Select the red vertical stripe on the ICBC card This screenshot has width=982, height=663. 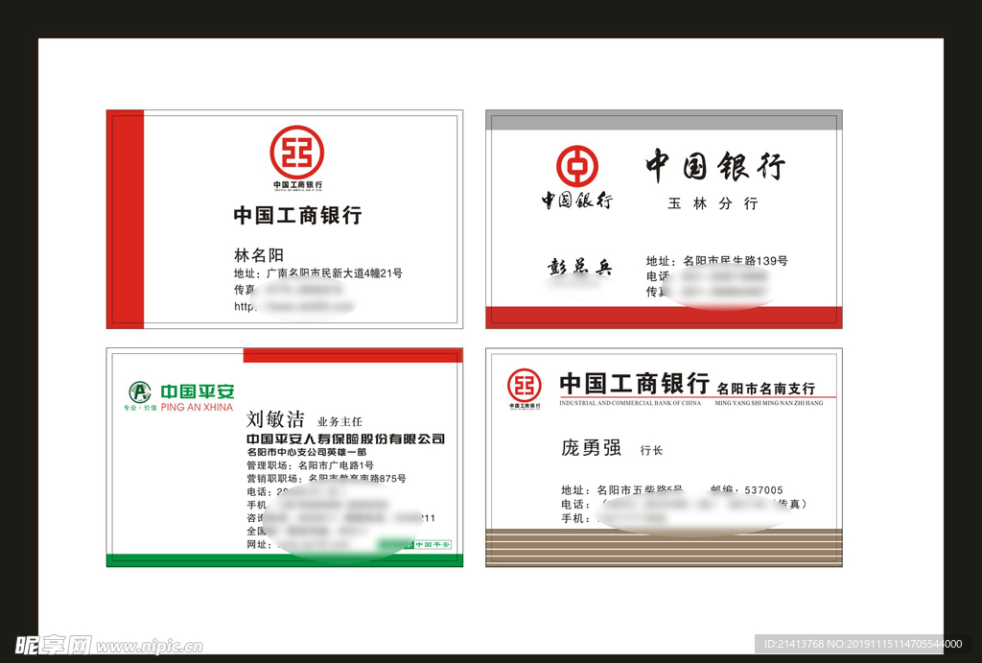pos(126,219)
